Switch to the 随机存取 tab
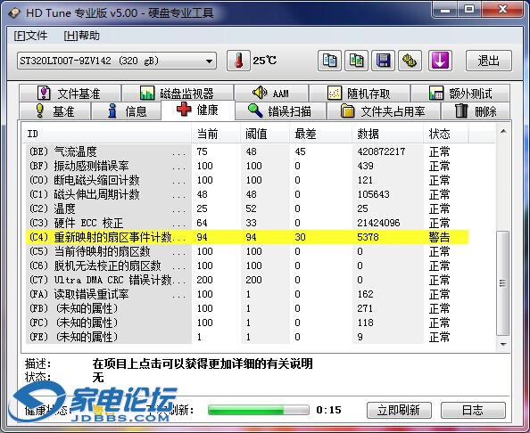 tap(360, 94)
